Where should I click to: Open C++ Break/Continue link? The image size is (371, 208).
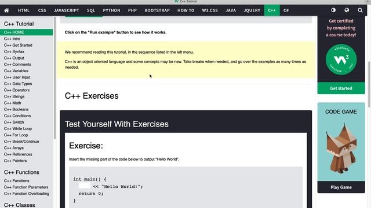click(x=21, y=142)
